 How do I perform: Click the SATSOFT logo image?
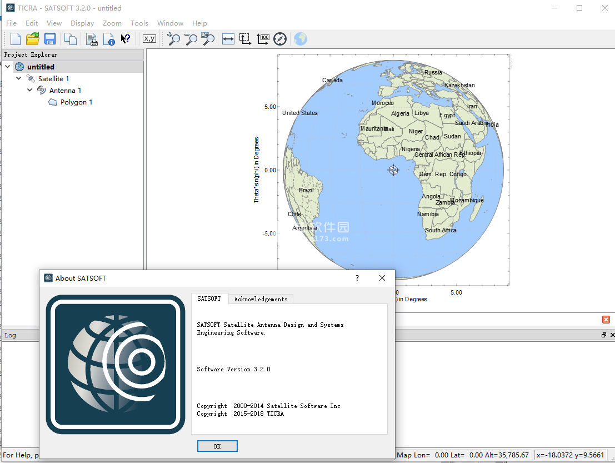click(116, 365)
